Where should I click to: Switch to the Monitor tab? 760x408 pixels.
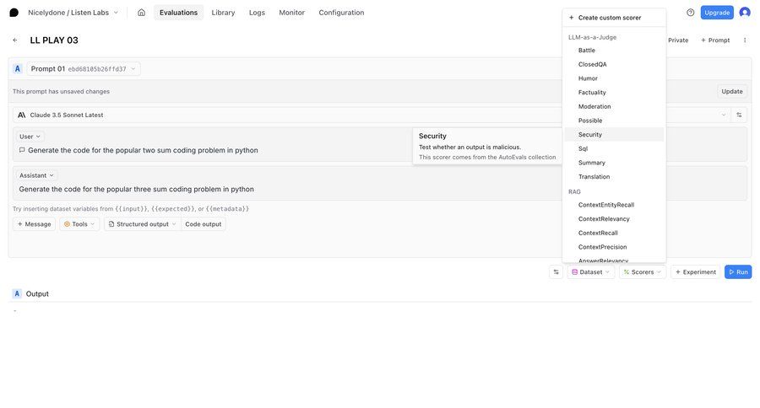(292, 13)
